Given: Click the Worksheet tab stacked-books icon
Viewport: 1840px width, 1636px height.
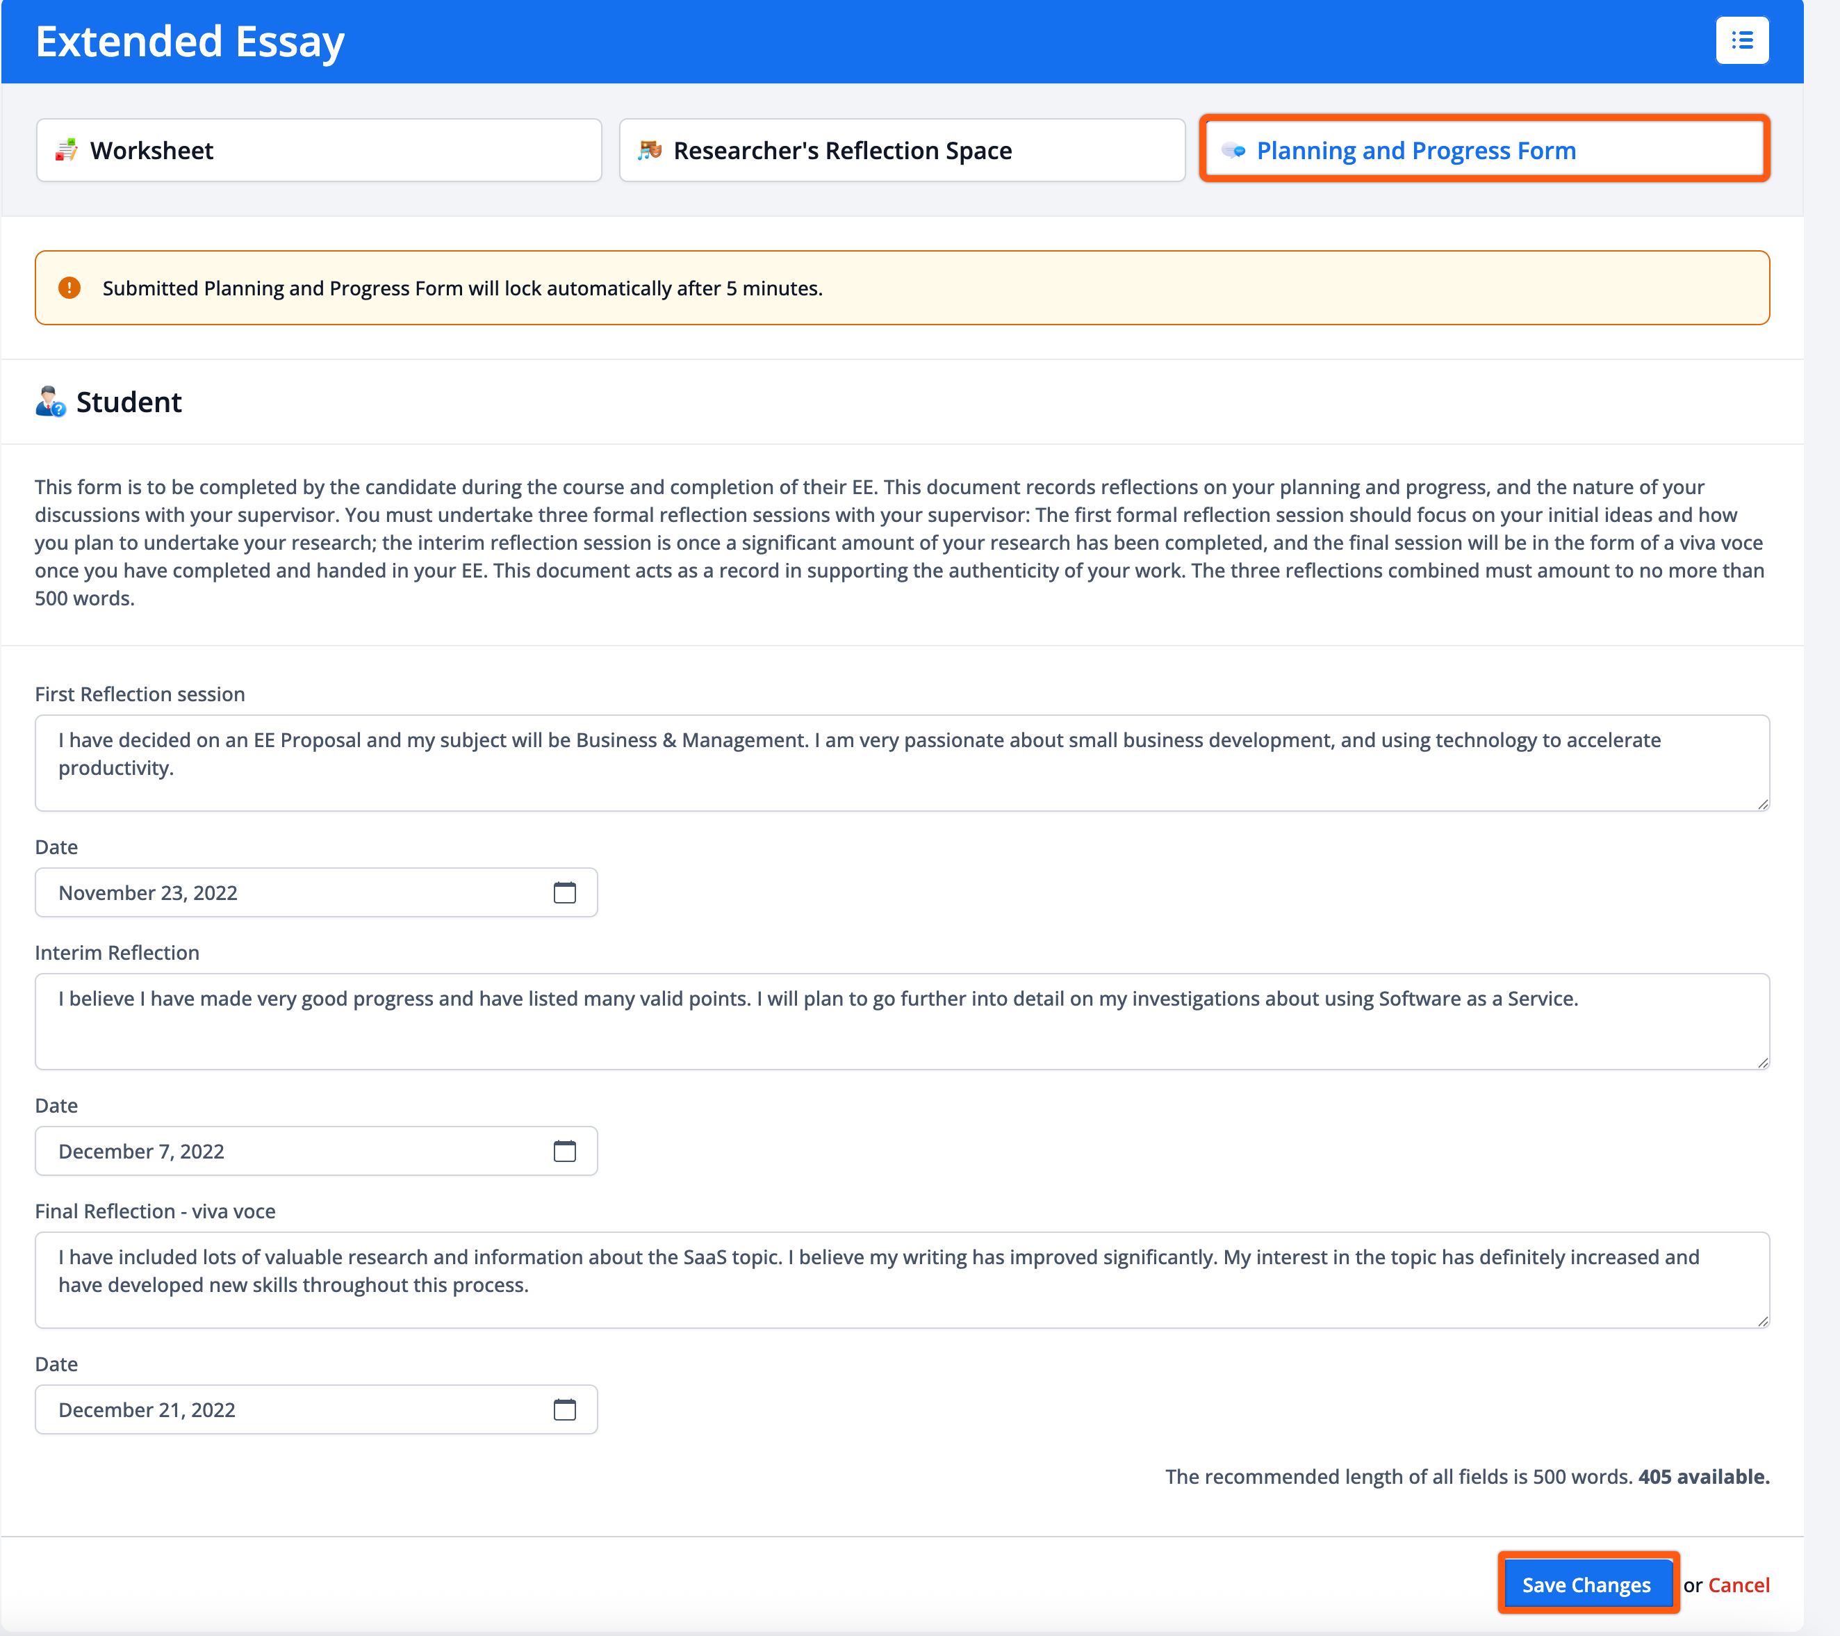Looking at the screenshot, I should (x=66, y=150).
